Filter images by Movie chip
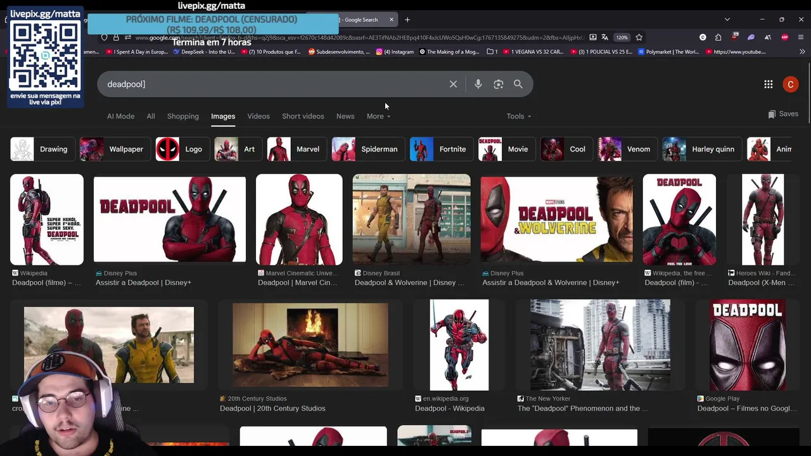The height and width of the screenshot is (456, 811). pyautogui.click(x=506, y=149)
